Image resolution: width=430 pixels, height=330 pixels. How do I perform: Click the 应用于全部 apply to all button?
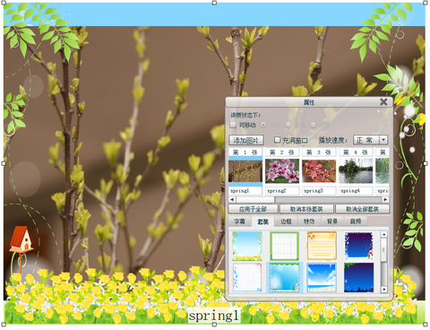coord(253,209)
